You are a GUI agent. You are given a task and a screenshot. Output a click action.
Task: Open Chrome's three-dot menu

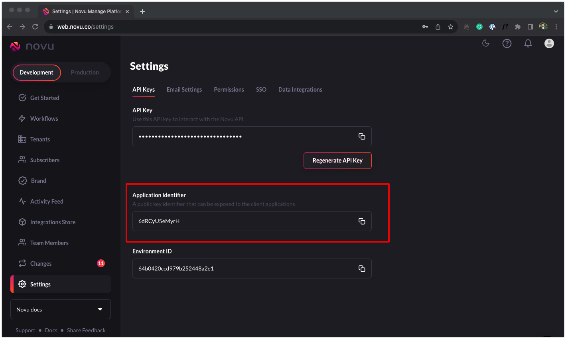pyautogui.click(x=556, y=27)
